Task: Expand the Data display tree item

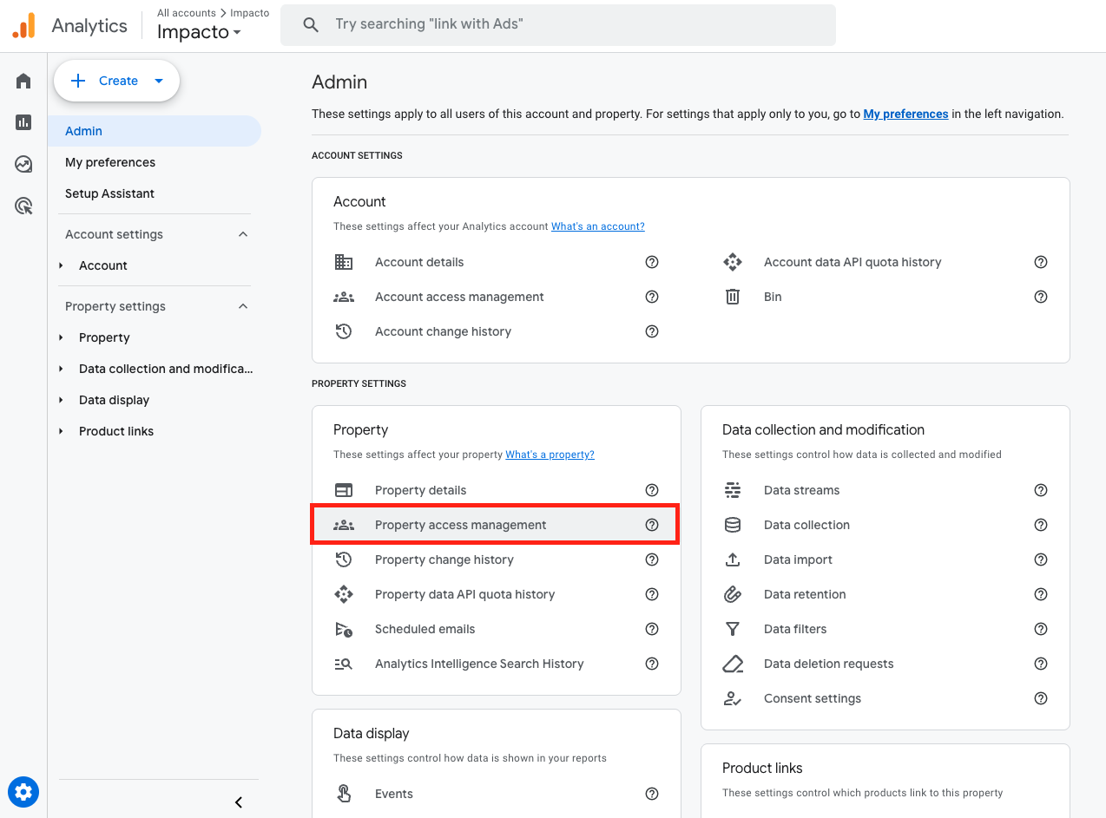Action: click(x=61, y=400)
